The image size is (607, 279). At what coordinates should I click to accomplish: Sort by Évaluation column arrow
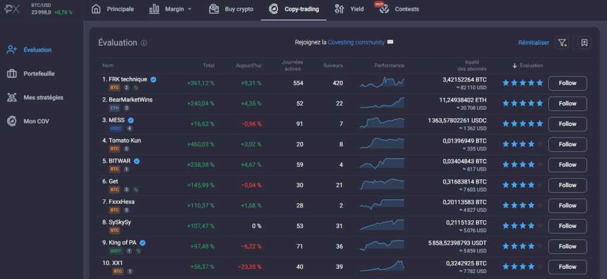[x=515, y=65]
